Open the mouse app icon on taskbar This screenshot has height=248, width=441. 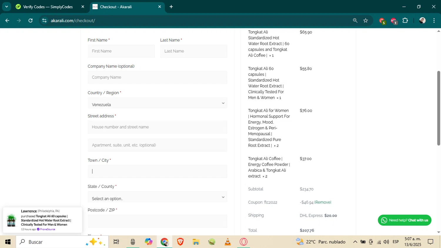[x=133, y=242]
